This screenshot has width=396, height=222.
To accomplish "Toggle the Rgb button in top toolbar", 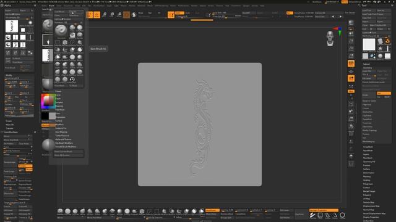I will click(x=150, y=13).
